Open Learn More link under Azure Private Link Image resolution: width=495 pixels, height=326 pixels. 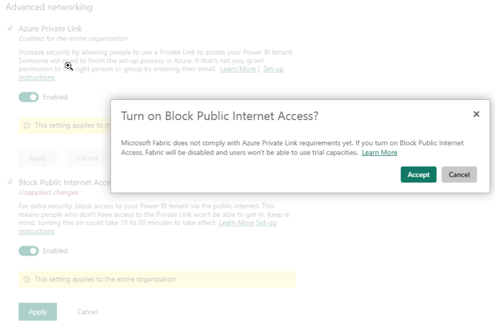click(238, 69)
